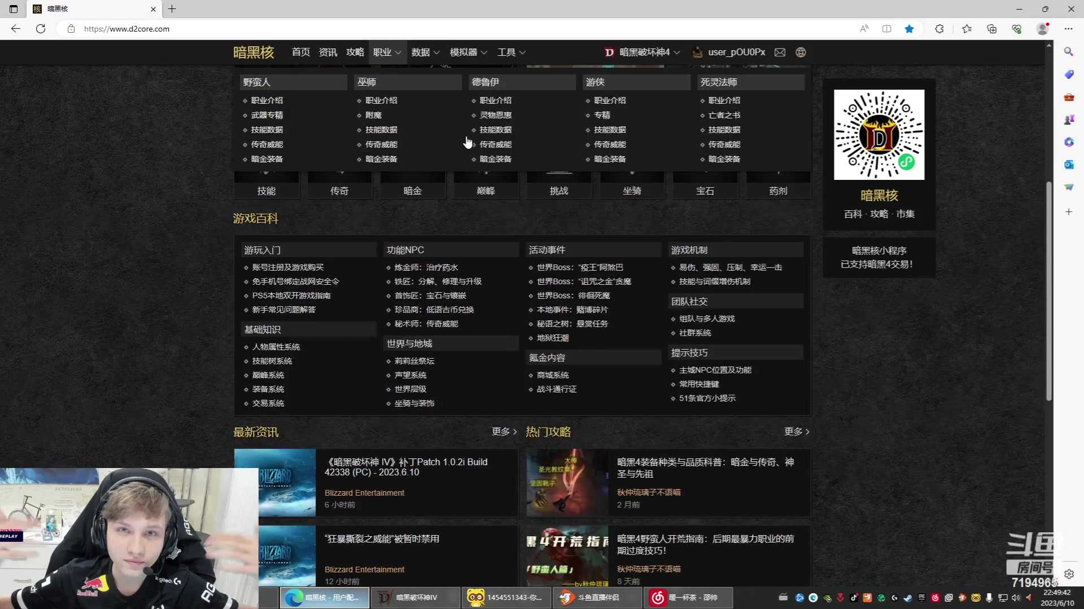This screenshot has height=609, width=1084.
Task: Open thumbnail of 暗黑4装备种类与品质科普 article
Action: click(x=567, y=483)
